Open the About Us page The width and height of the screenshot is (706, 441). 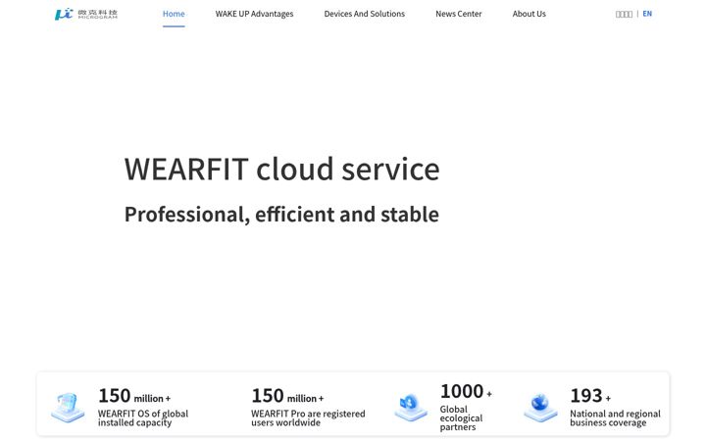point(529,14)
